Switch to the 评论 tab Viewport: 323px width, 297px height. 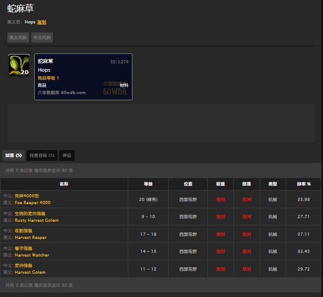pyautogui.click(x=67, y=155)
